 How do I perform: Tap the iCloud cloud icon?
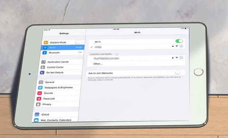tap(37, 114)
